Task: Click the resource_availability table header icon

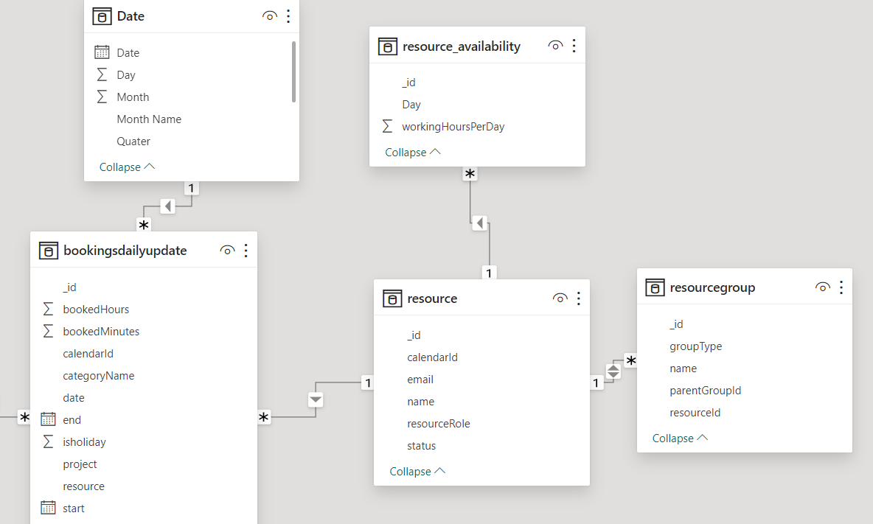Action: pos(388,46)
